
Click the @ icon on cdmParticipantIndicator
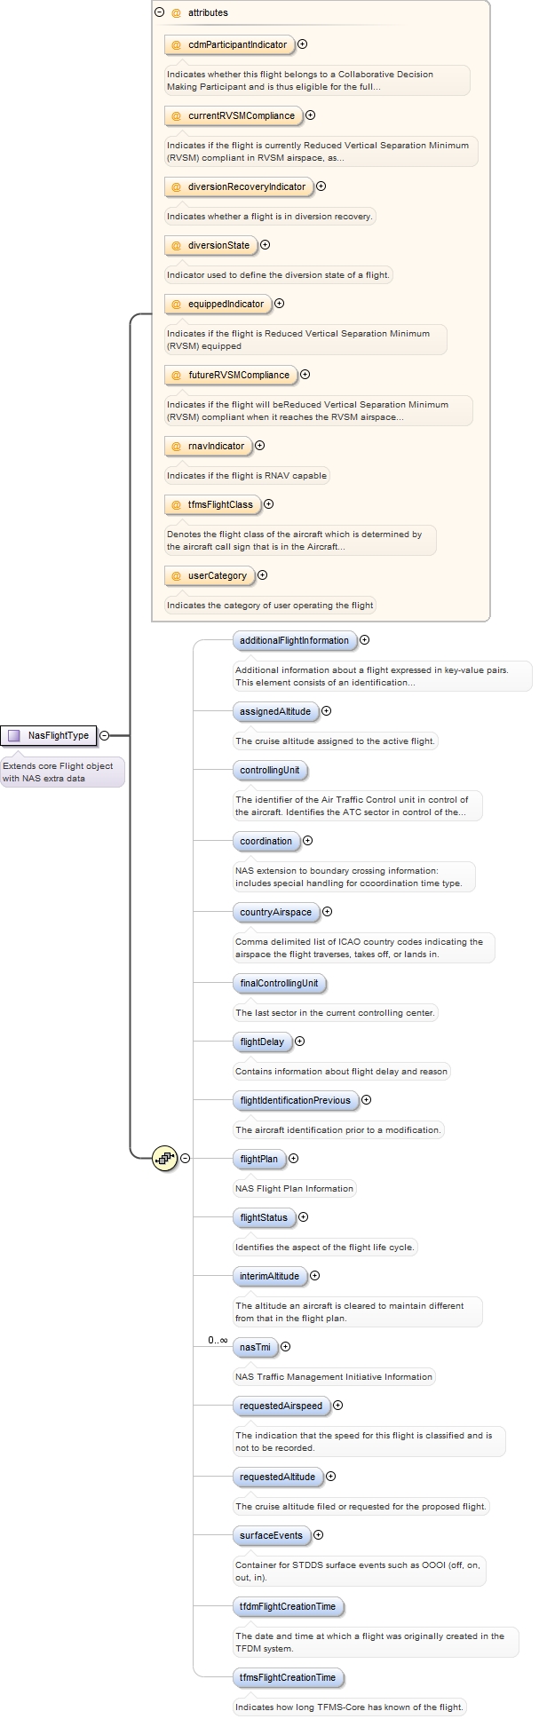(x=176, y=44)
